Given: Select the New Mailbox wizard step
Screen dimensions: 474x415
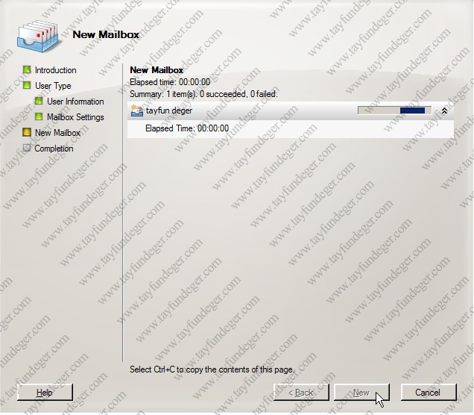Looking at the screenshot, I should [x=57, y=133].
